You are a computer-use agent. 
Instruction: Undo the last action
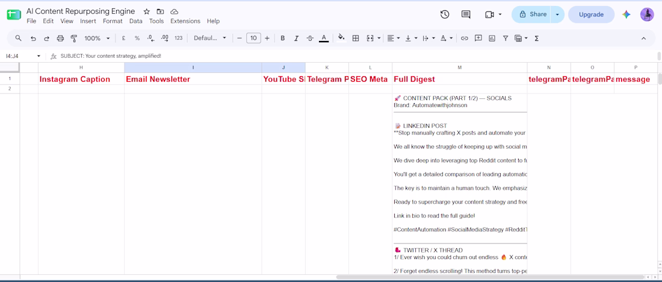point(33,38)
